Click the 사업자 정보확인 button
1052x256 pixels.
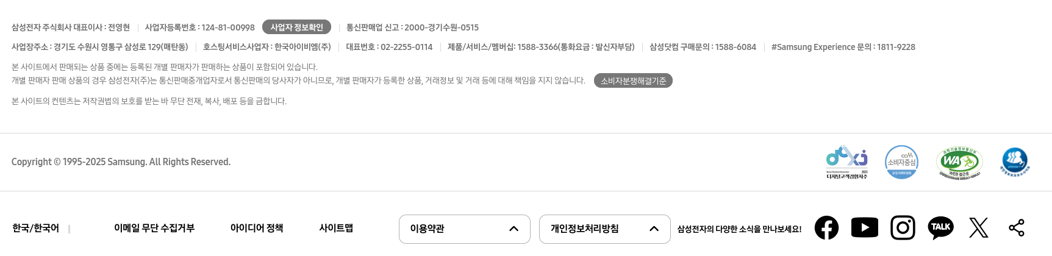point(296,27)
